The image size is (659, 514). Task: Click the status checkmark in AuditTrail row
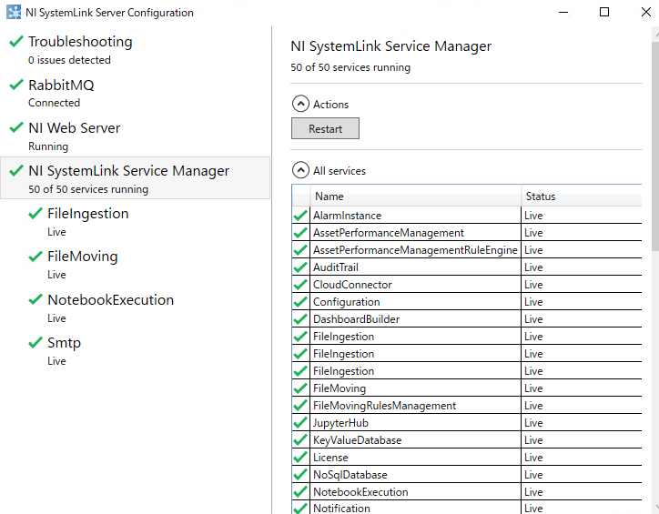[300, 267]
